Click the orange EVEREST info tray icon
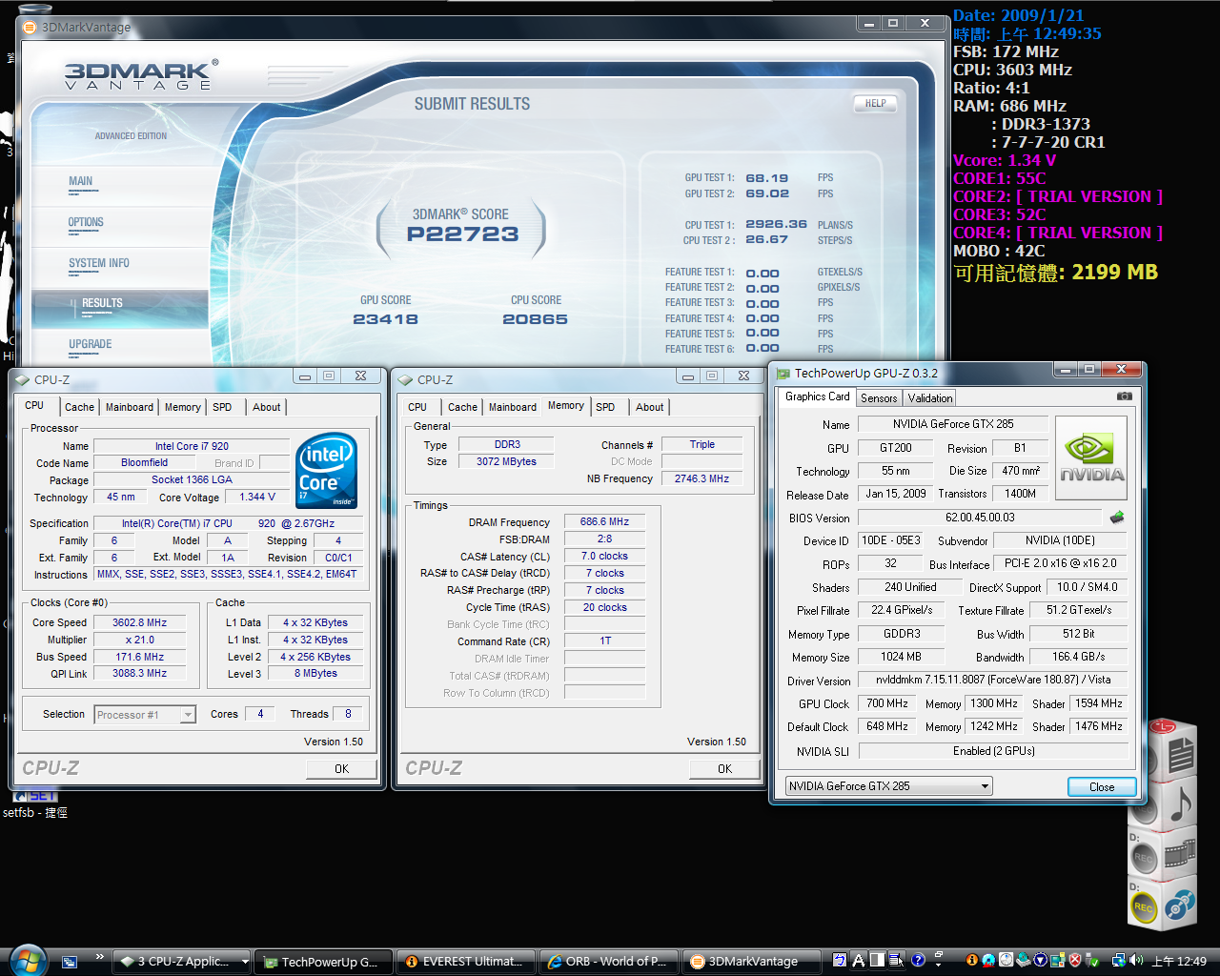 [x=972, y=961]
